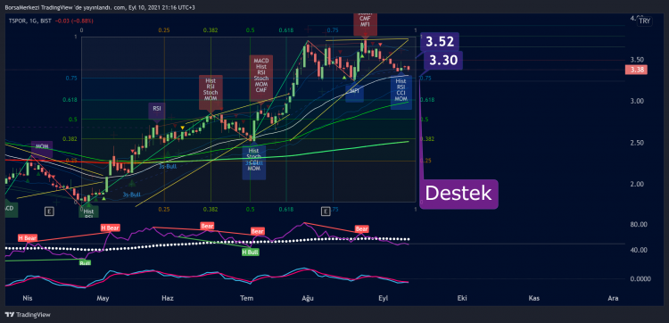Click the red H Bear tag near May

coord(110,228)
